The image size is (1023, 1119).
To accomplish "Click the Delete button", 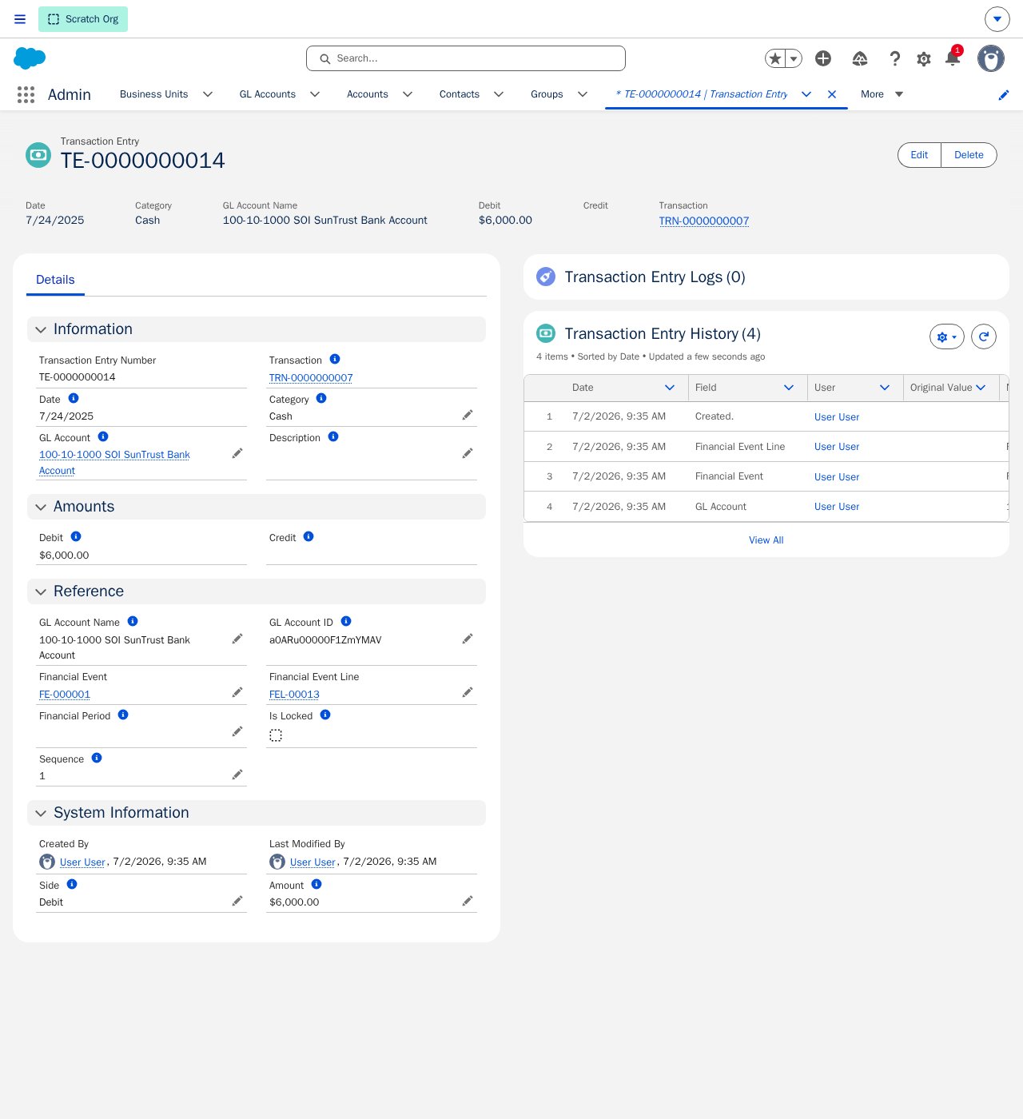I will pos(969,155).
